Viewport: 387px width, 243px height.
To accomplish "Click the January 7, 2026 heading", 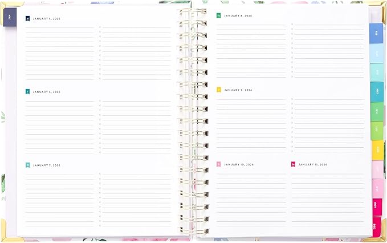I will click(47, 165).
